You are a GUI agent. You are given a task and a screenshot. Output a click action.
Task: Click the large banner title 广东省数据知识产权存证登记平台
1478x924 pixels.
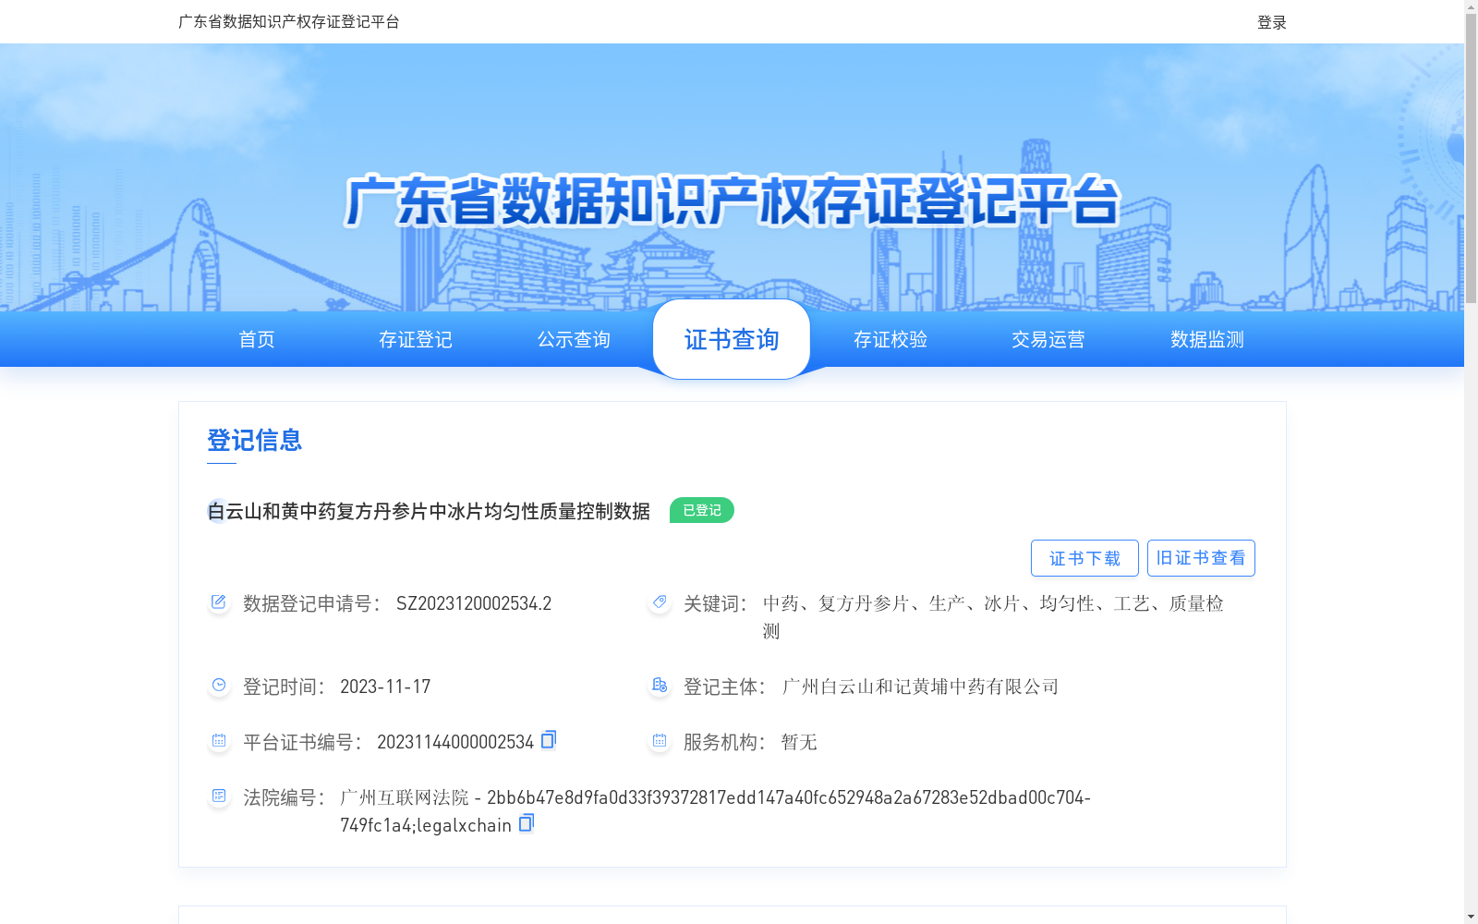732,201
